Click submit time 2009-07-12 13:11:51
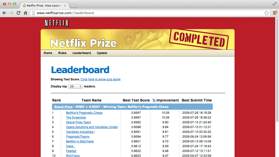Screen dimensions: 279x157 click(197, 151)
